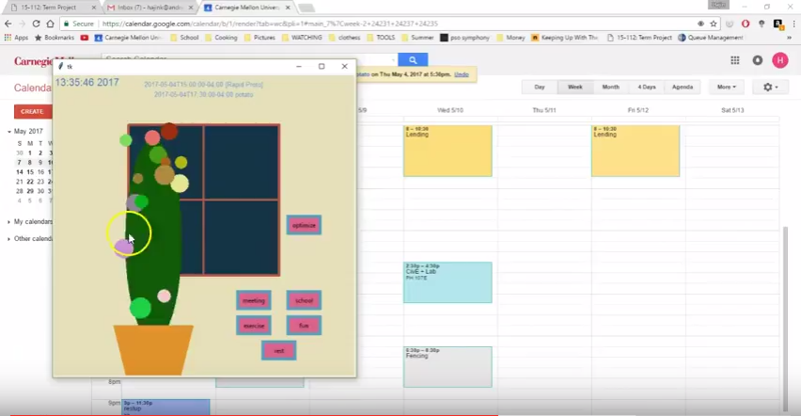Image resolution: width=801 pixels, height=416 pixels.
Task: Click the red video progress bar
Action: tap(254, 415)
